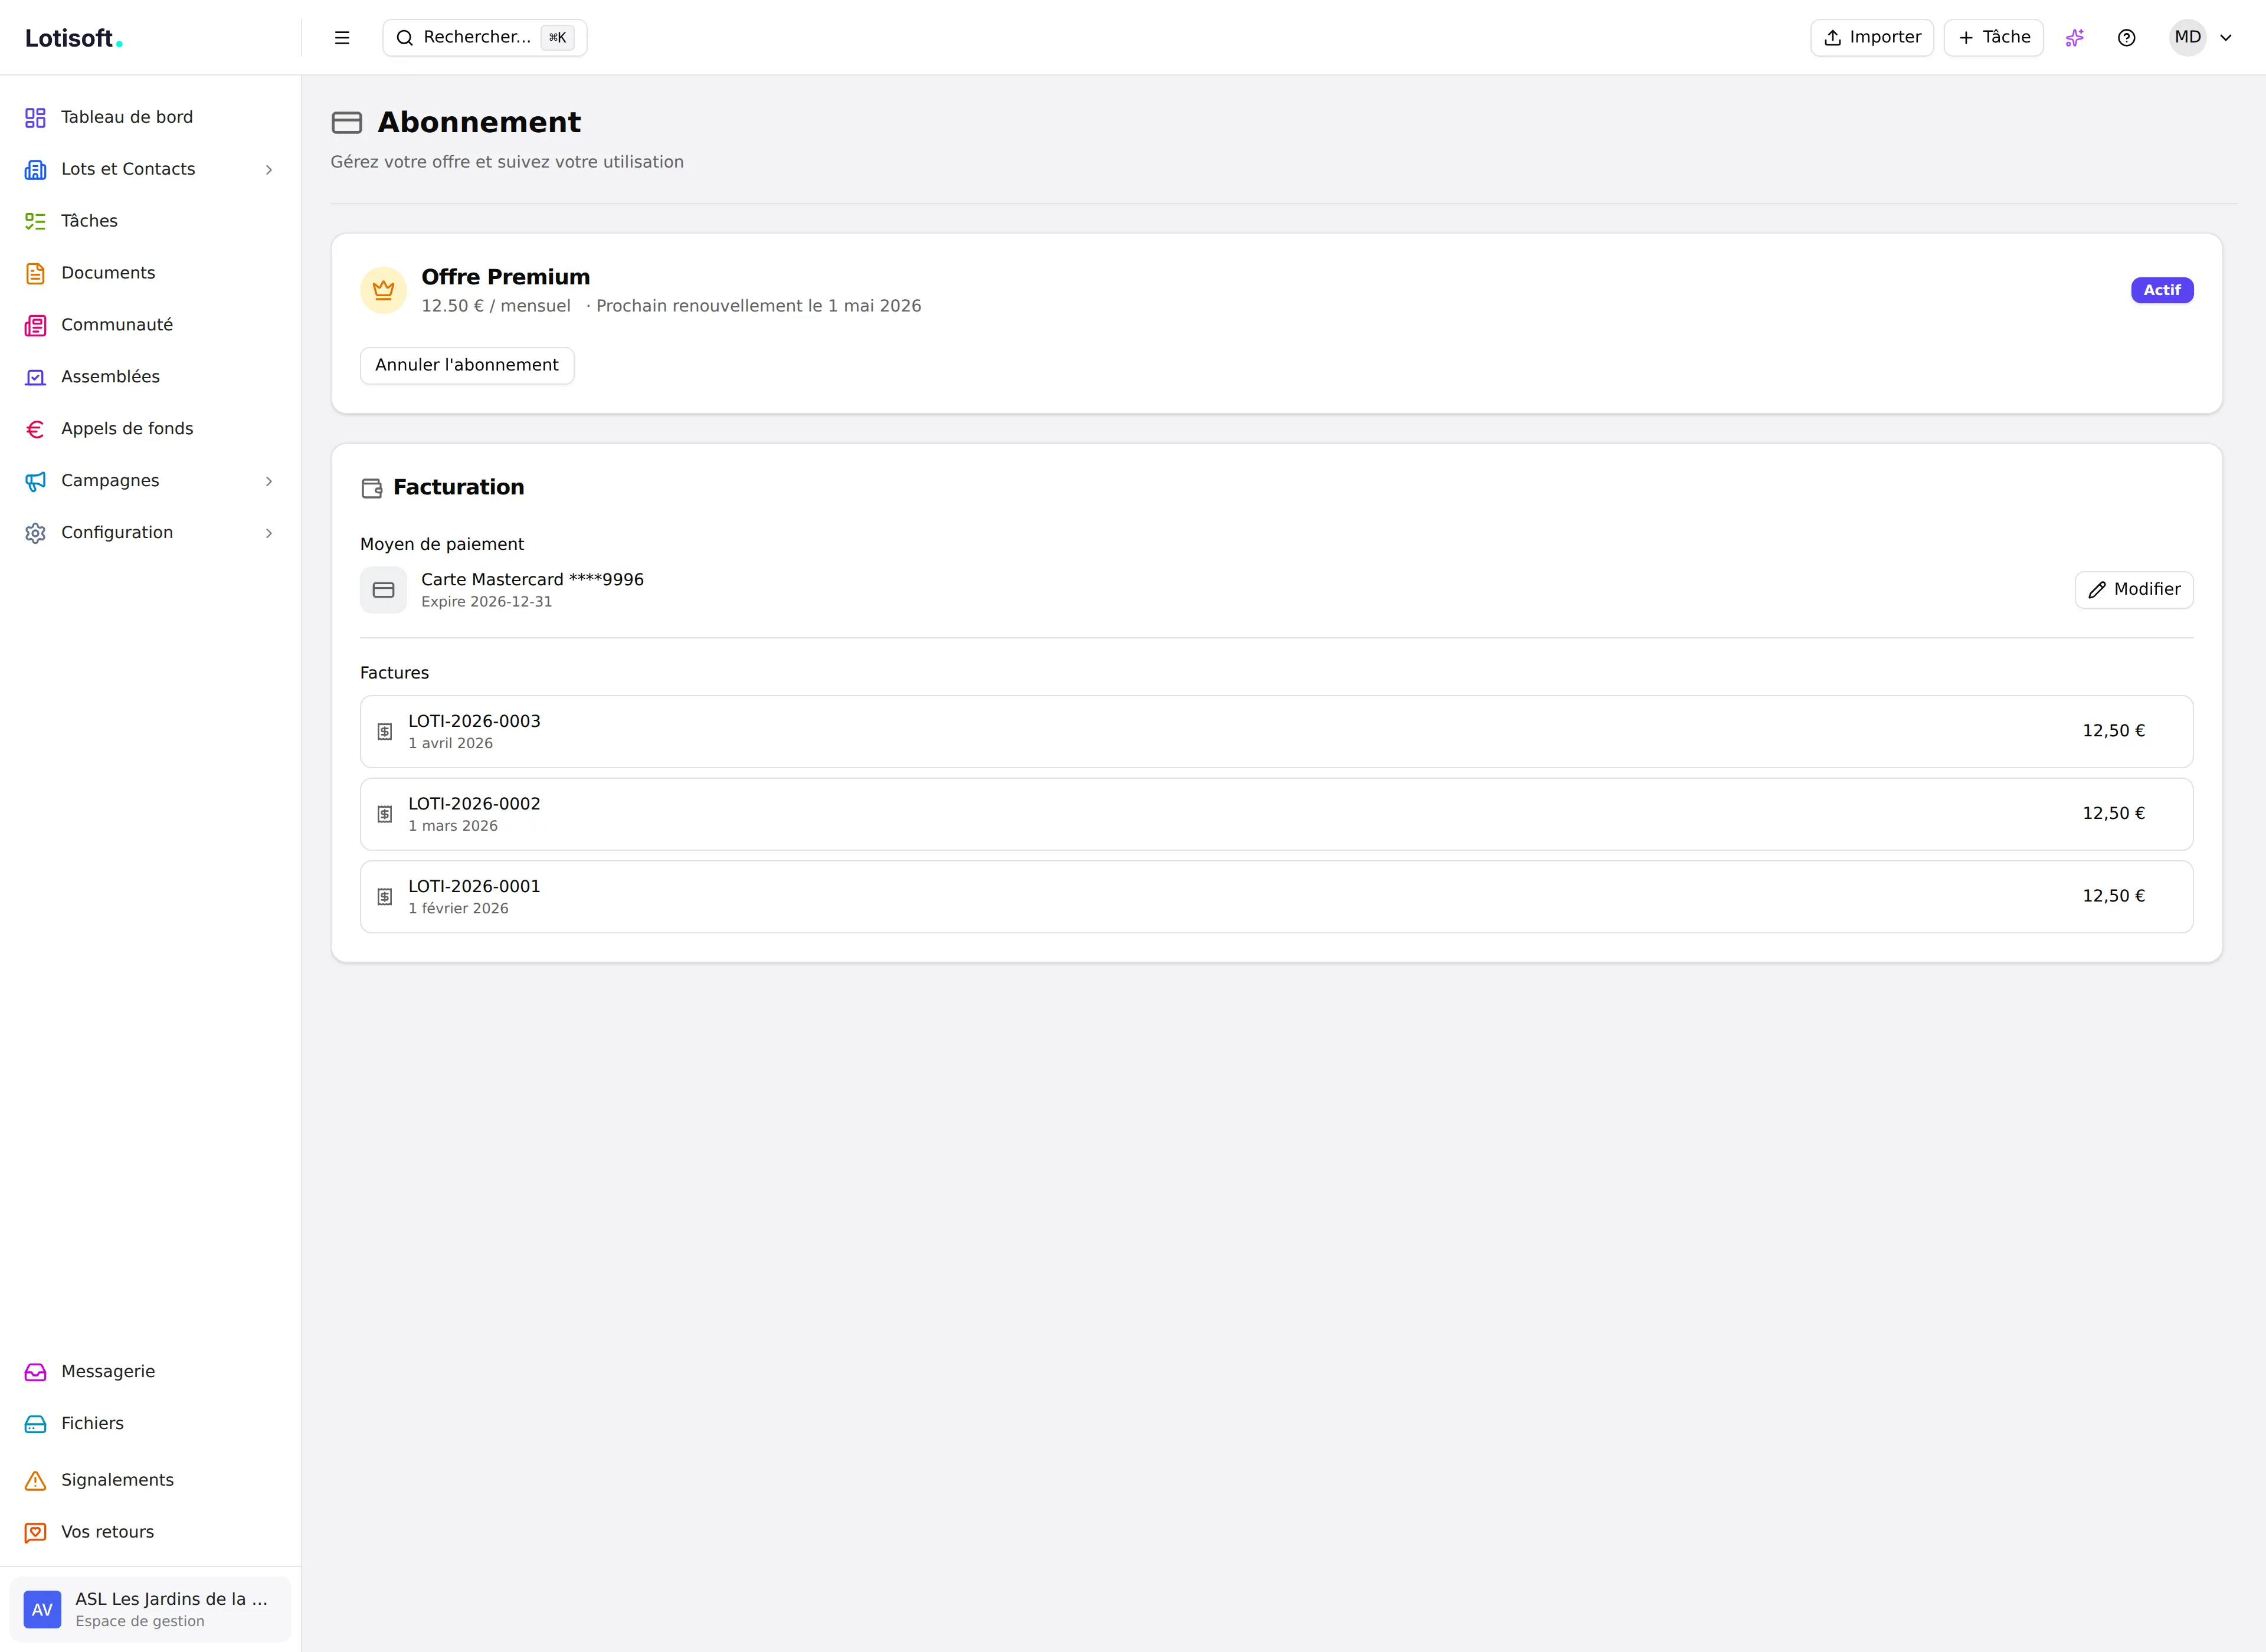Open the AI sparkles assistant icon

(2075, 38)
